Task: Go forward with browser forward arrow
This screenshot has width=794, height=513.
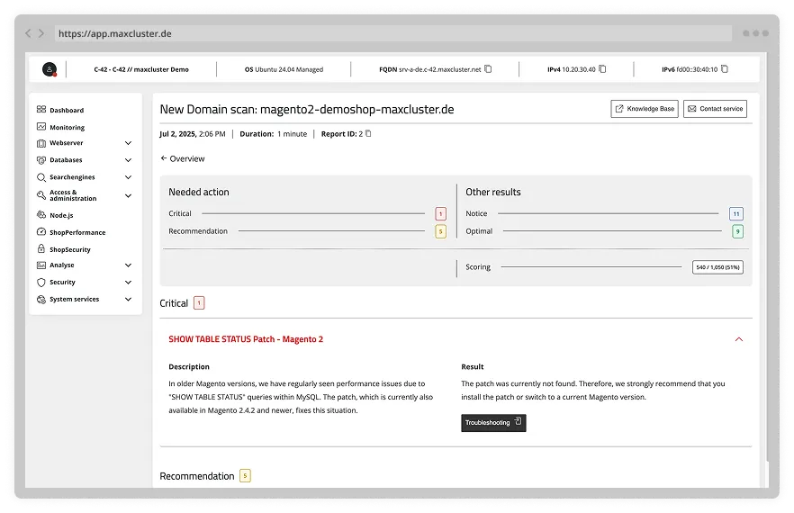Action: point(41,33)
